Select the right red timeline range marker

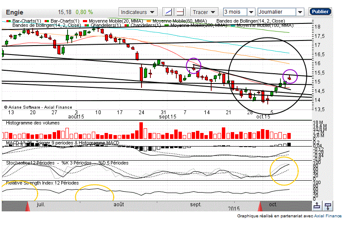click(260, 207)
